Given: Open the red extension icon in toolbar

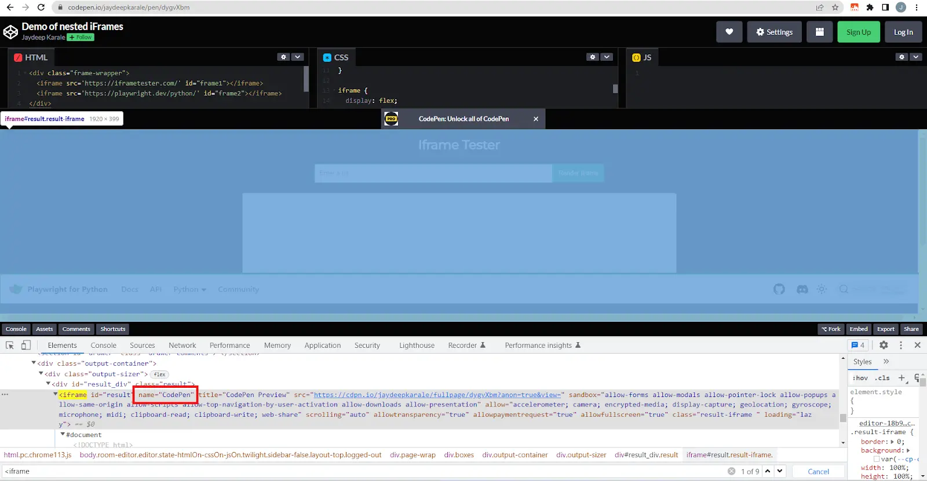Looking at the screenshot, I should tap(855, 8).
